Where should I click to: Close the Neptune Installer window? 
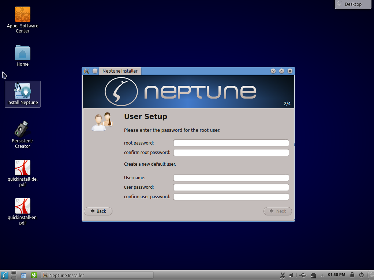pos(290,71)
